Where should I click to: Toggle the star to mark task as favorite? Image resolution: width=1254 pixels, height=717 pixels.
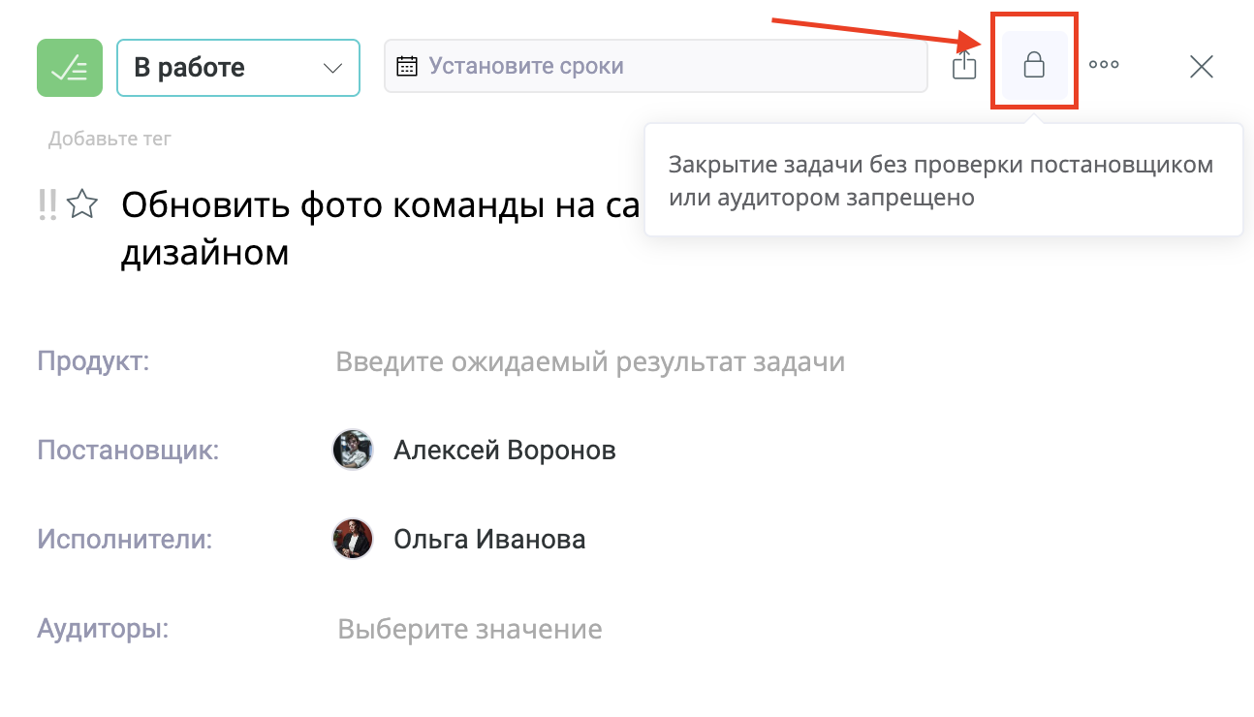83,203
